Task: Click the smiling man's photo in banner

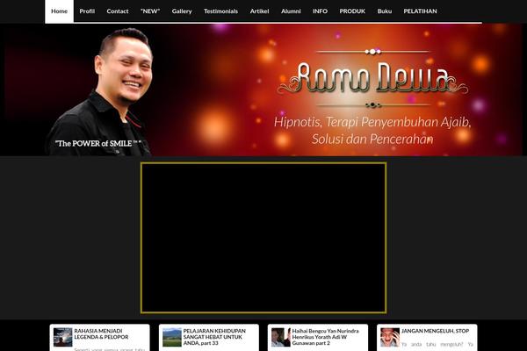Action: pos(101,91)
